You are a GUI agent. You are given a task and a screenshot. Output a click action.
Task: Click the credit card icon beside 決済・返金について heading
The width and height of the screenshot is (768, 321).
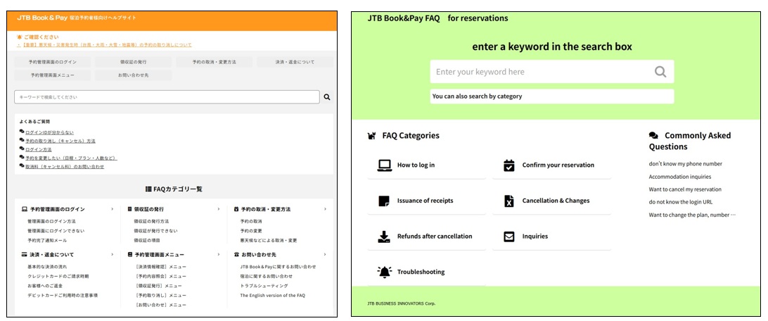24,255
